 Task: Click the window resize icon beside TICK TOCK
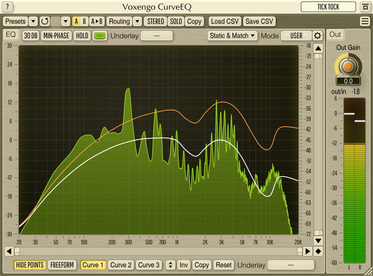tap(364, 7)
